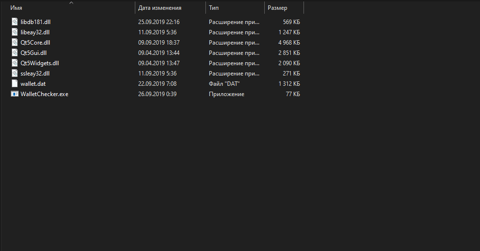Click the sort arrow above Имя column
Image resolution: width=480 pixels, height=251 pixels.
click(x=72, y=3)
